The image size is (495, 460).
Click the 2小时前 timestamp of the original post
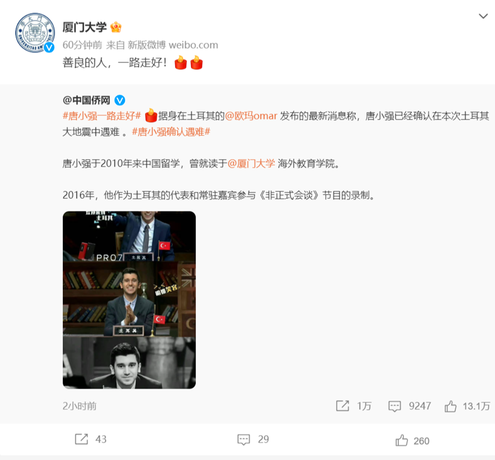tap(80, 406)
